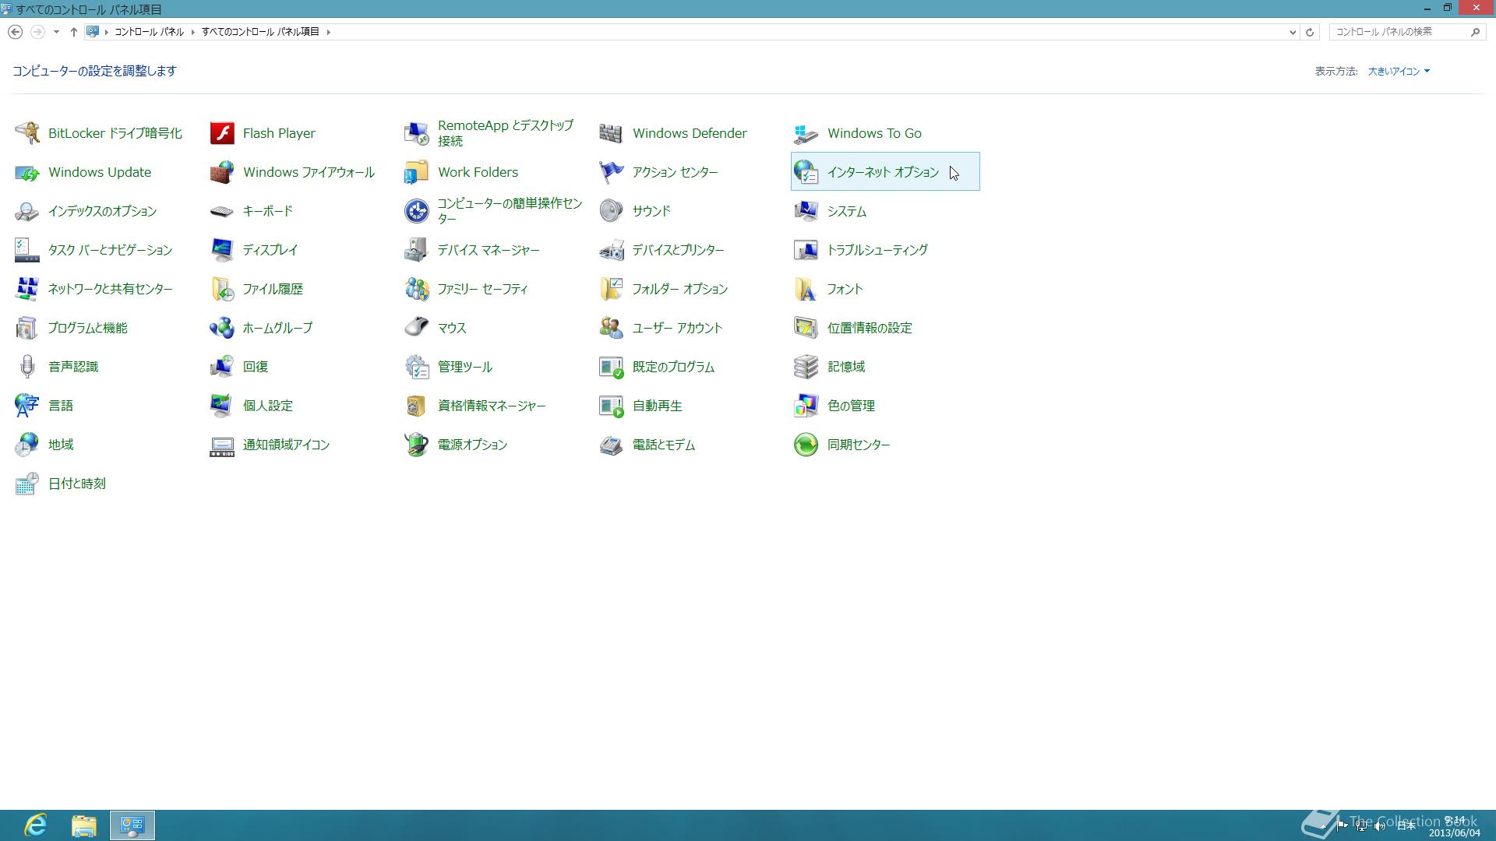Open the キーボード icon
Viewport: 1496px width, 841px height.
[222, 211]
